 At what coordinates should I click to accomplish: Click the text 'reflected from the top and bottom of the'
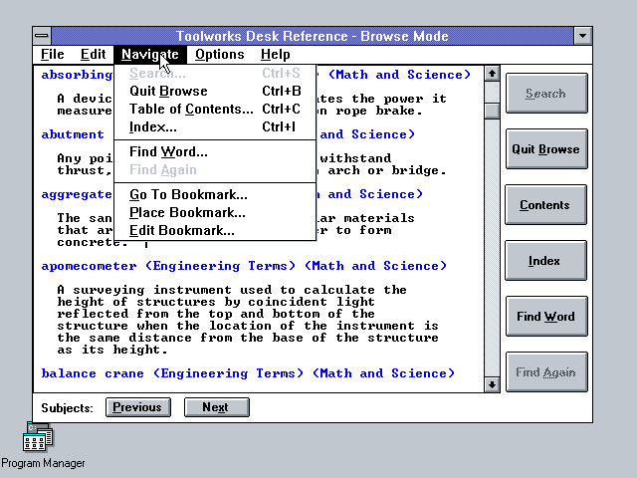pos(216,314)
